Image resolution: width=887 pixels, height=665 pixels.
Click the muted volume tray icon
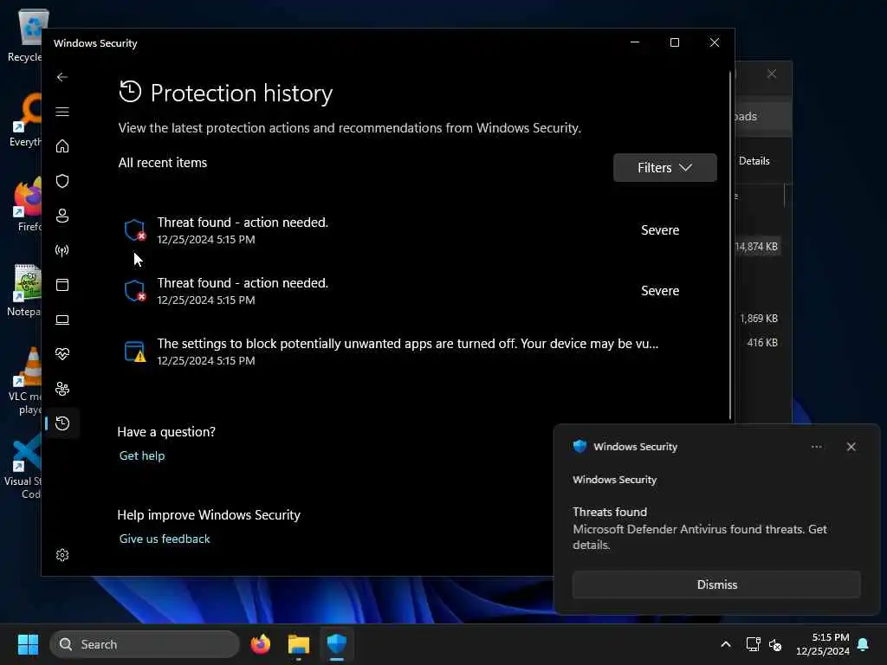(775, 644)
